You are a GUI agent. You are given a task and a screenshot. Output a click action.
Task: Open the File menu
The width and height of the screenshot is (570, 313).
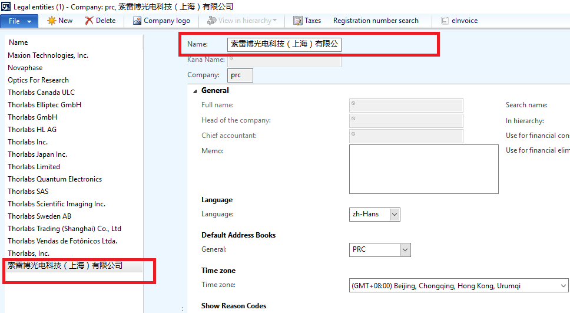point(19,21)
